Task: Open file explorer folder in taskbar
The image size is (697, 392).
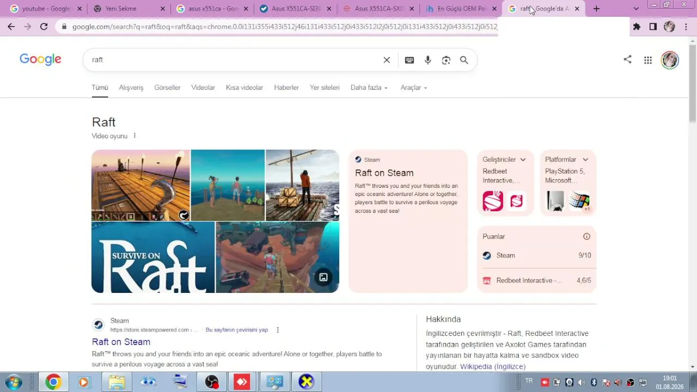Action: pyautogui.click(x=117, y=382)
